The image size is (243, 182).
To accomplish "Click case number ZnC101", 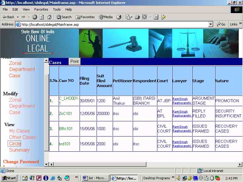I will (65, 113).
